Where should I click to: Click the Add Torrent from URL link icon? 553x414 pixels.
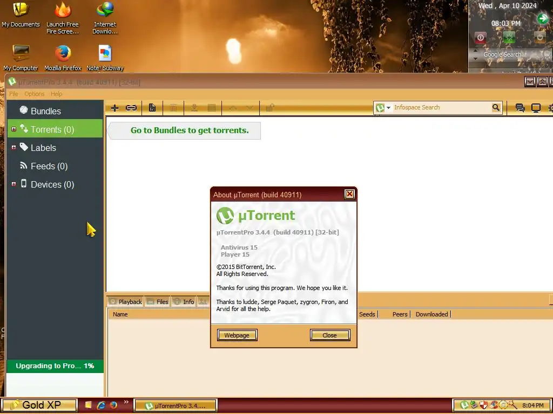pyautogui.click(x=131, y=108)
